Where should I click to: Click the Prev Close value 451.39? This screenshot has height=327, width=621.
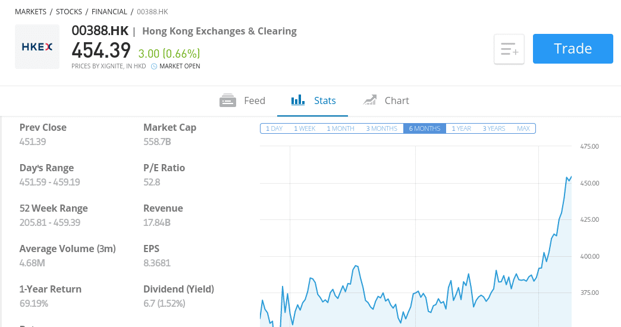(33, 142)
